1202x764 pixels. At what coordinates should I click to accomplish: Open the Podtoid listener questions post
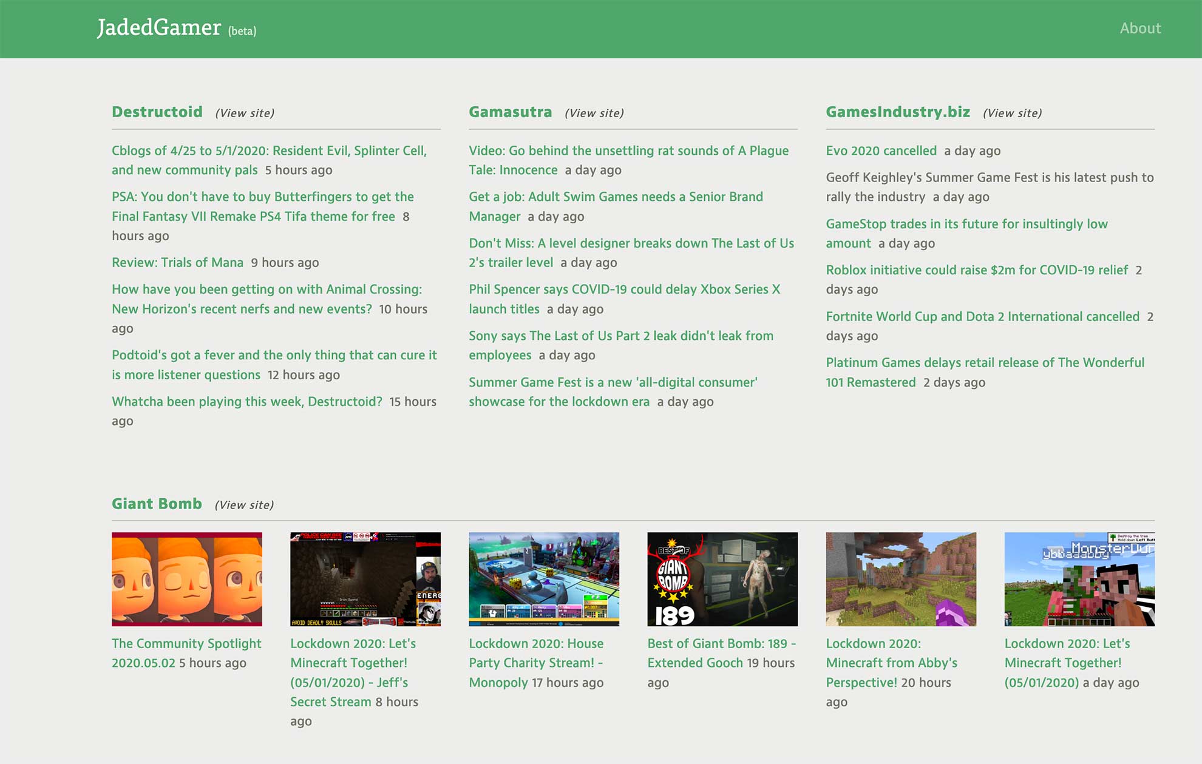(274, 365)
